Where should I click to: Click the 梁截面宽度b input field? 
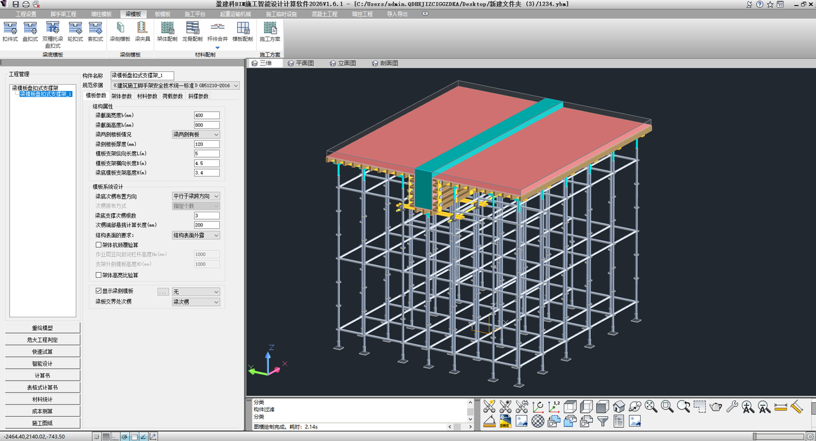pyautogui.click(x=207, y=115)
